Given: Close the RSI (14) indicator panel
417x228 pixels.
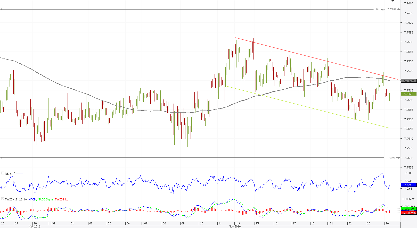Looking at the screenshot, I should [x=3, y=173].
